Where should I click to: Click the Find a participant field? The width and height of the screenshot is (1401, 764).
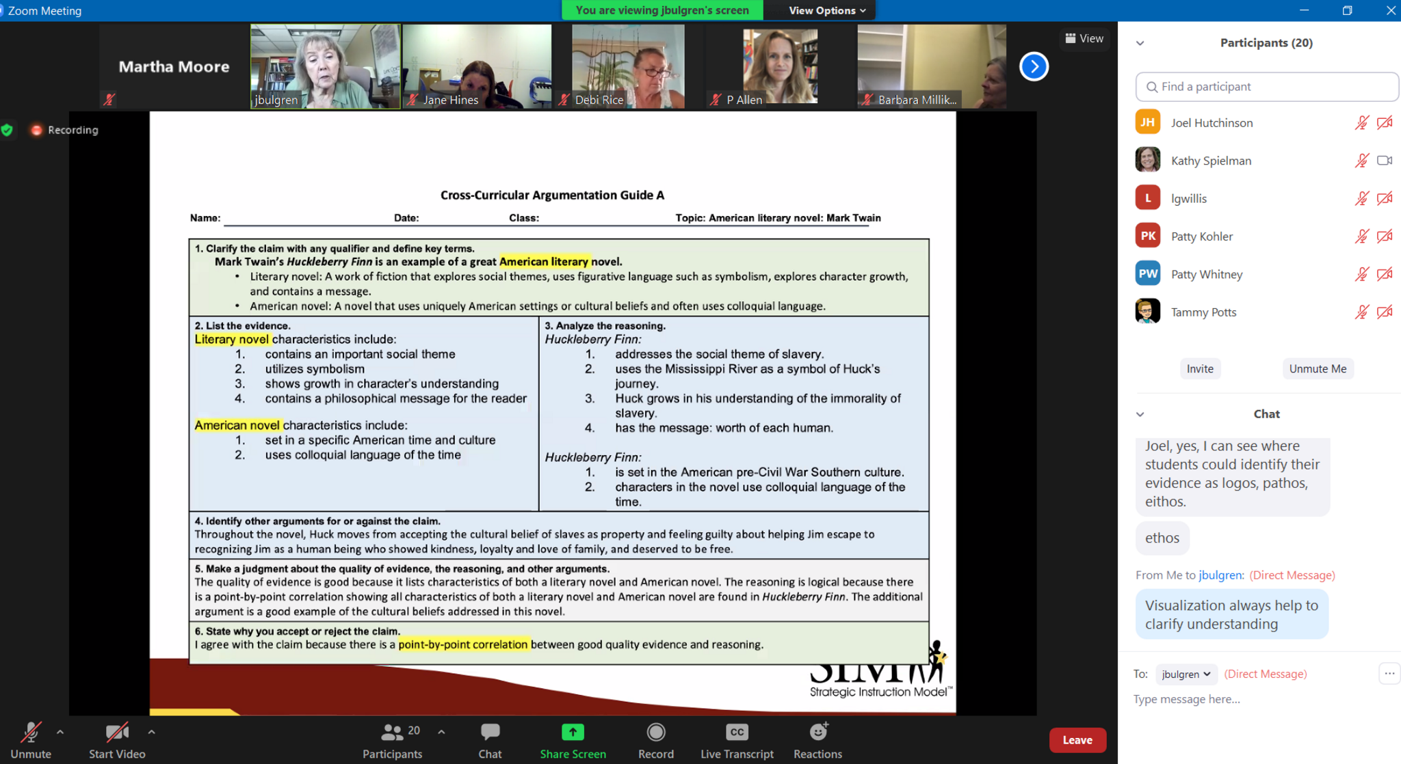tap(1267, 87)
